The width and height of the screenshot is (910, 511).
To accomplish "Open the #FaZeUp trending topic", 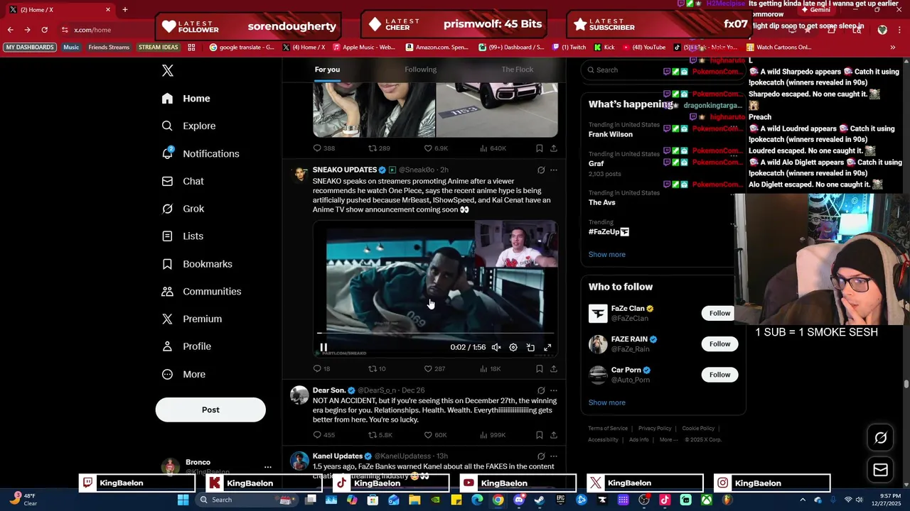I will (609, 232).
